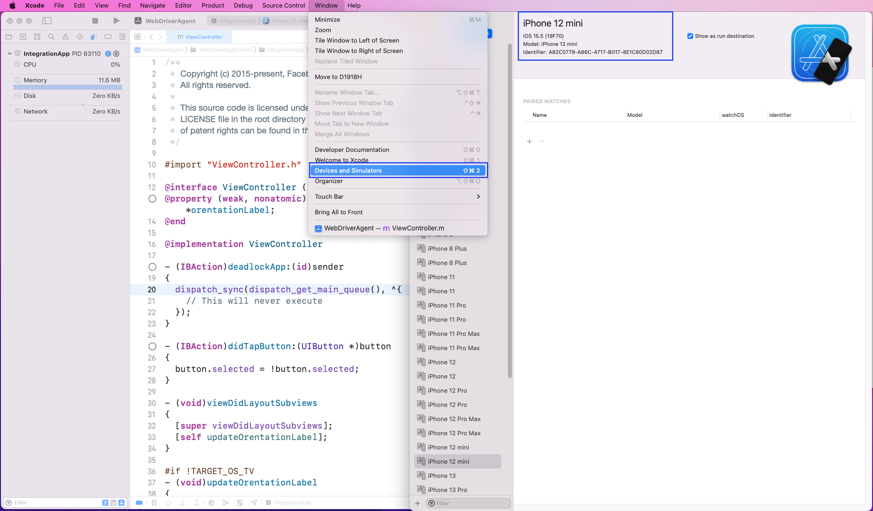Image resolution: width=873 pixels, height=511 pixels.
Task: Click the connection circle beside the didTapButton line
Action: 152,346
